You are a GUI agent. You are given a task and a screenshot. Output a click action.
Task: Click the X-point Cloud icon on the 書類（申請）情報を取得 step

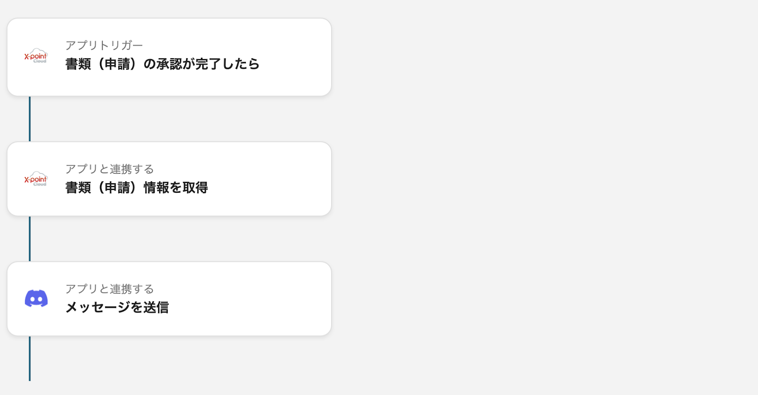click(x=36, y=179)
